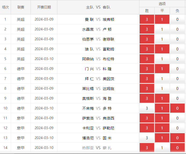Viewport: 186px width, 154px height.
Task: Toggle draw option 1 for 不来梅 vs 多特
Action: 162,108
